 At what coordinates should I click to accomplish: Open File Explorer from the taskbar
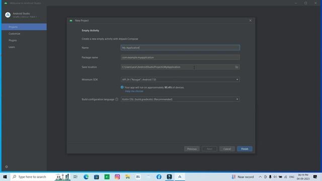coord(127,176)
